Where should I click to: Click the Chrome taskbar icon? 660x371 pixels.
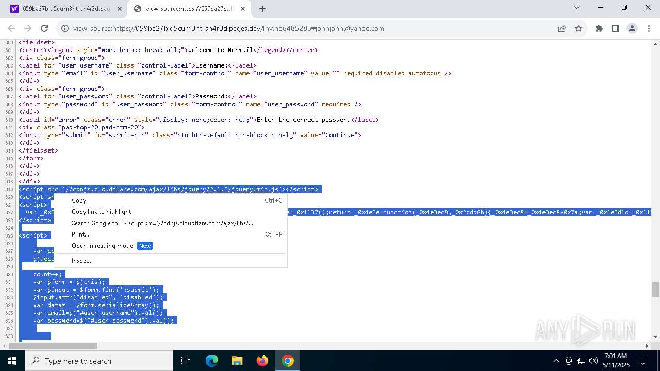[288, 361]
